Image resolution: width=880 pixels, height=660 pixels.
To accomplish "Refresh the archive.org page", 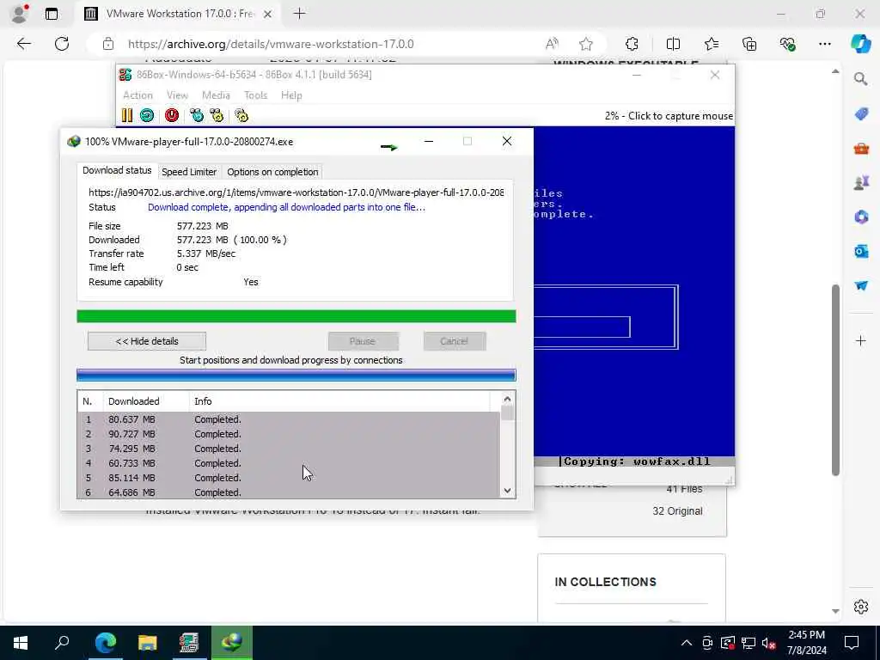I will click(x=62, y=44).
